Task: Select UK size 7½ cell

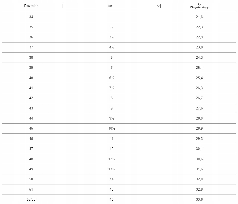Action: 112,88
